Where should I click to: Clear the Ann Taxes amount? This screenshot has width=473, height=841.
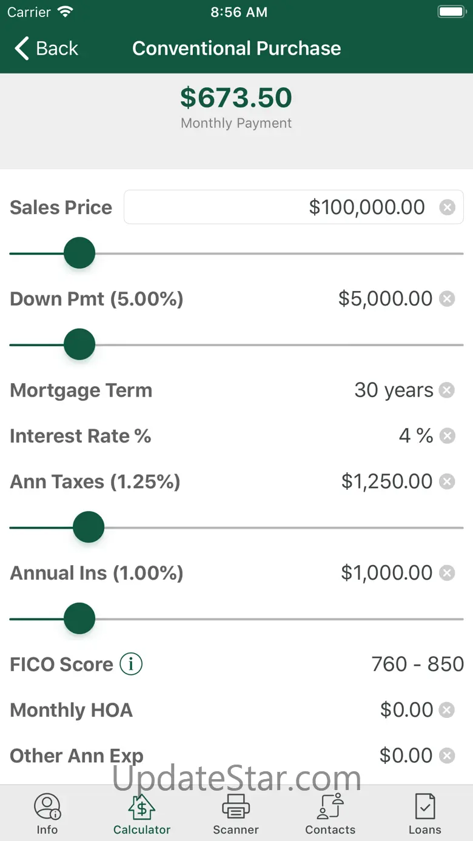coord(447,481)
